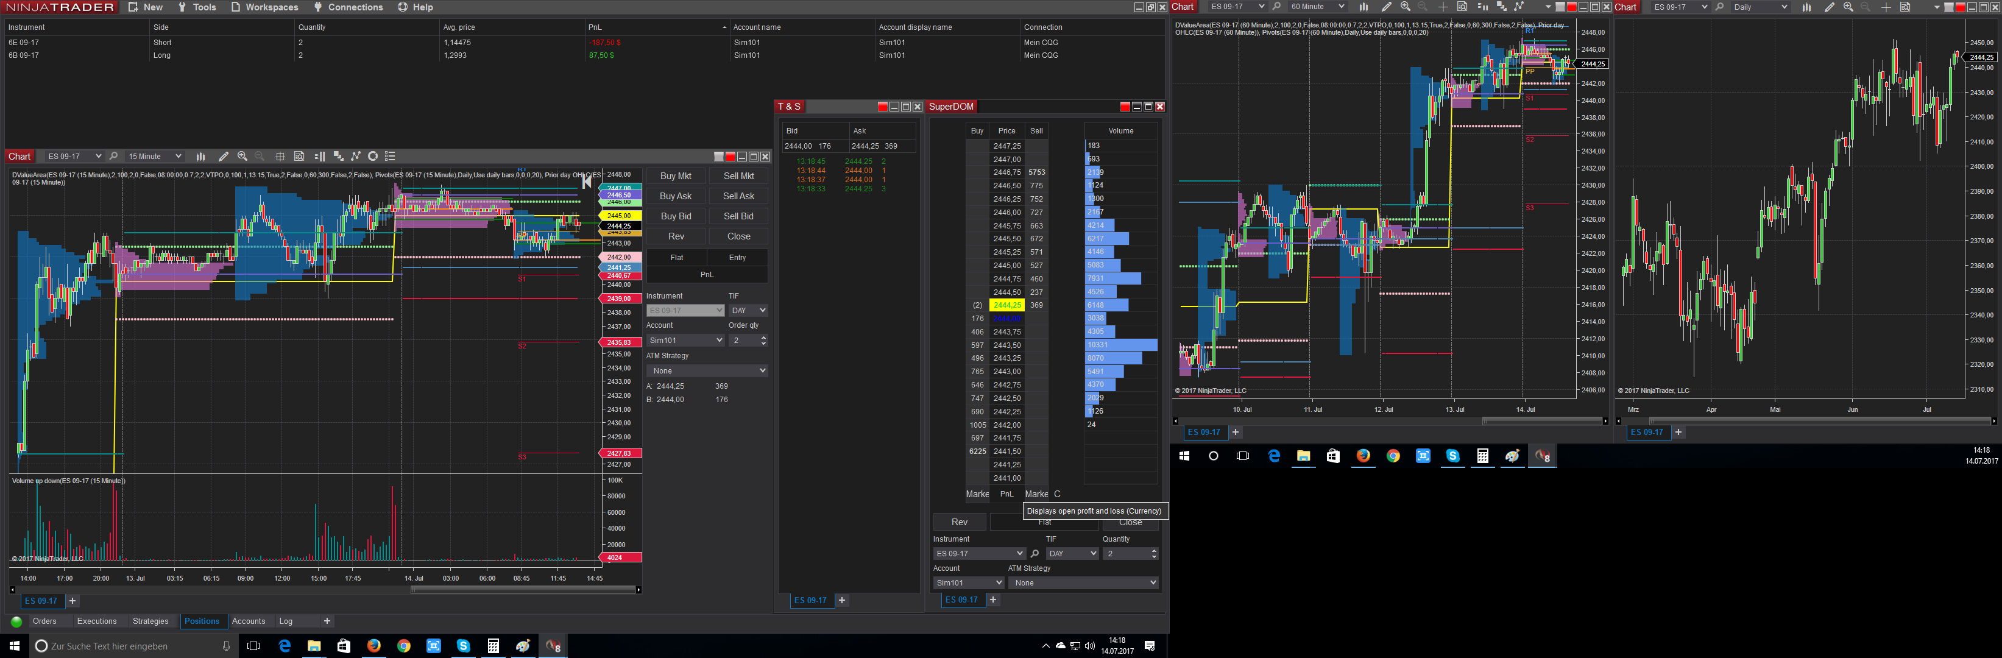
Task: Toggle crosshair in the 15 Minute chart toolbar
Action: (x=280, y=156)
